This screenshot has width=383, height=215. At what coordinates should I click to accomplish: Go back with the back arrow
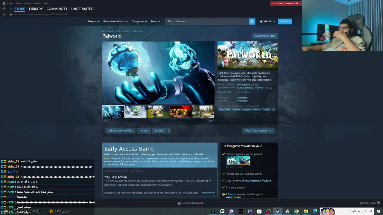(x=4, y=9)
